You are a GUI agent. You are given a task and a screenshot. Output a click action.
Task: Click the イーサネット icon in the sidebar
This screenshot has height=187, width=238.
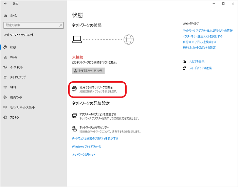coord(5,67)
